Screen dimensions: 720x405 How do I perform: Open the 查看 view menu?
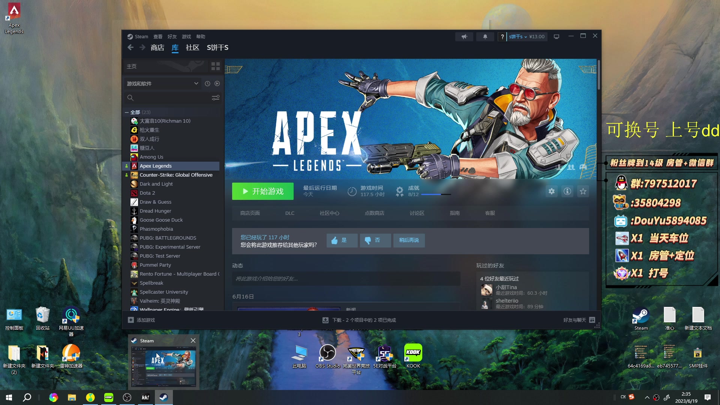158,37
